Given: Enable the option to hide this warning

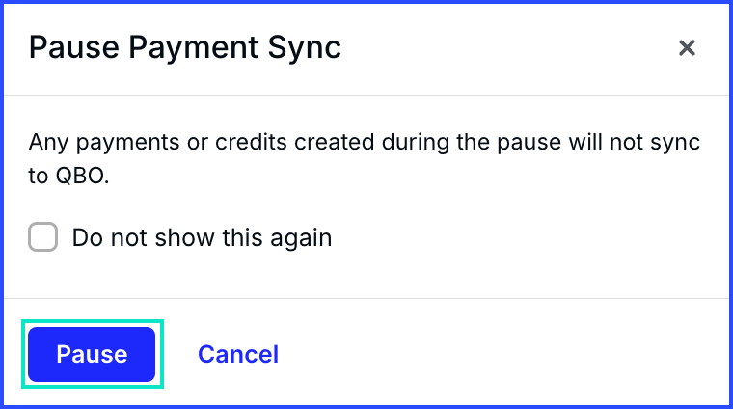Looking at the screenshot, I should pyautogui.click(x=43, y=237).
